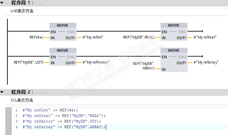The image size is (228, 135).
Task: Edit the SCL表示方法 comment field
Action: coord(119,100)
